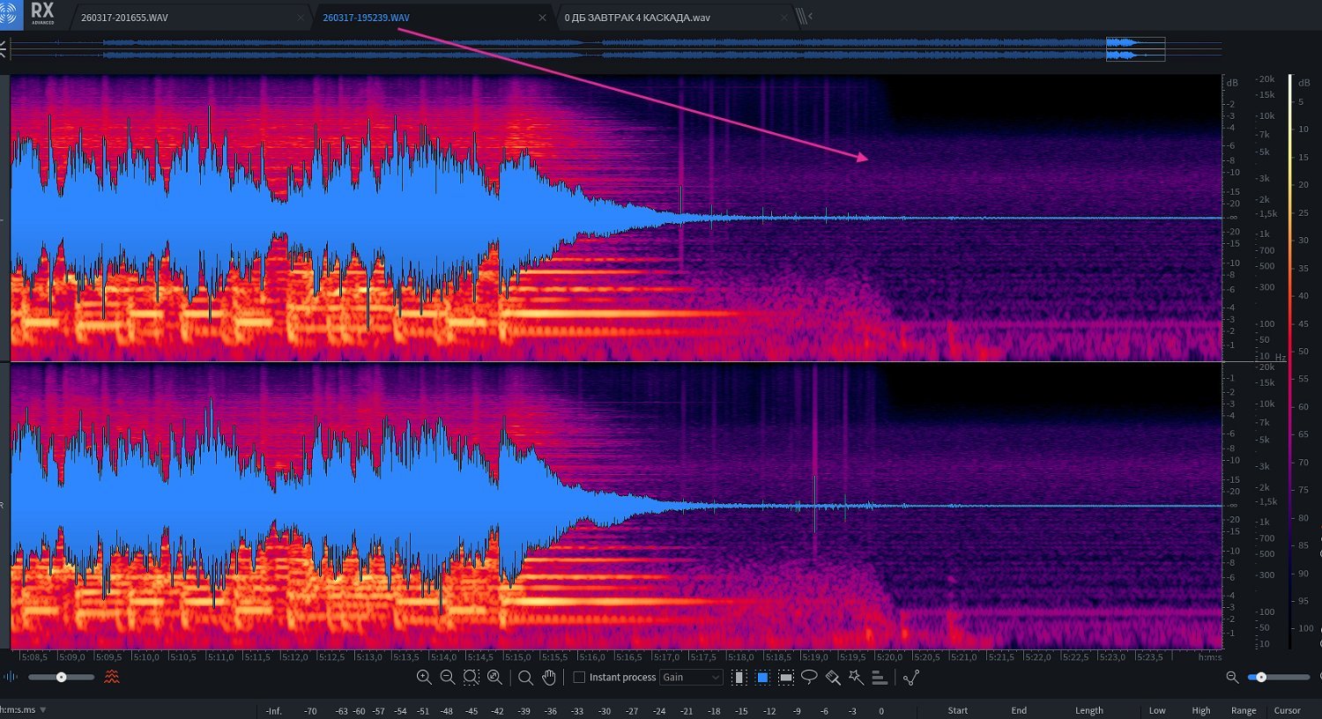Select the brush selection tool
The height and width of the screenshot is (719, 1322).
click(x=833, y=678)
